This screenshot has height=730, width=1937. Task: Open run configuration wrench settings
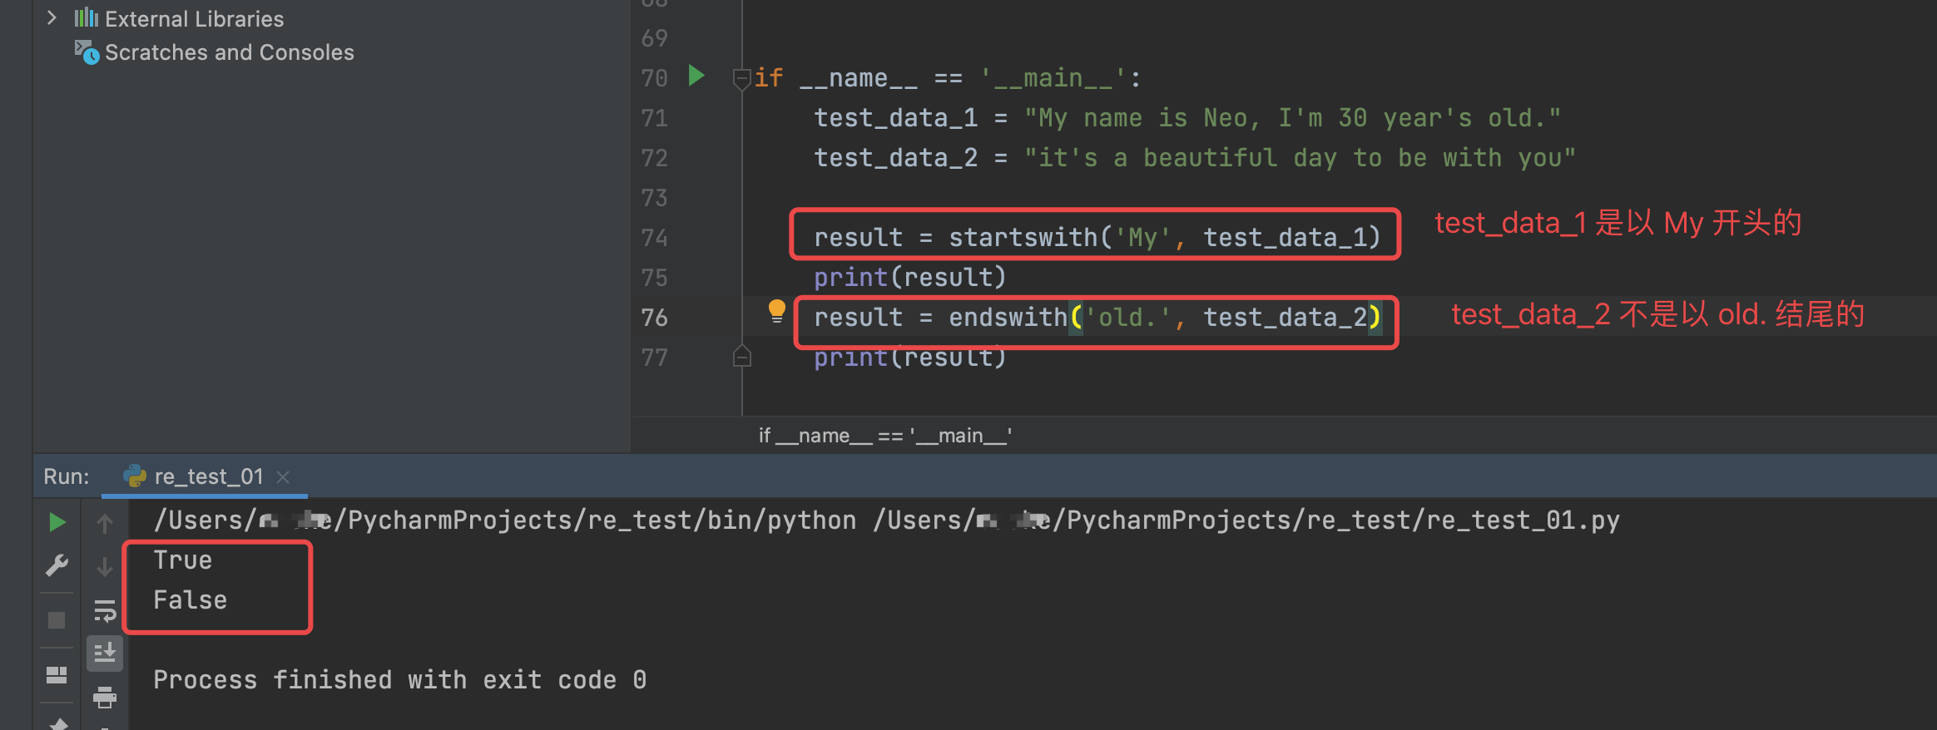(x=57, y=565)
